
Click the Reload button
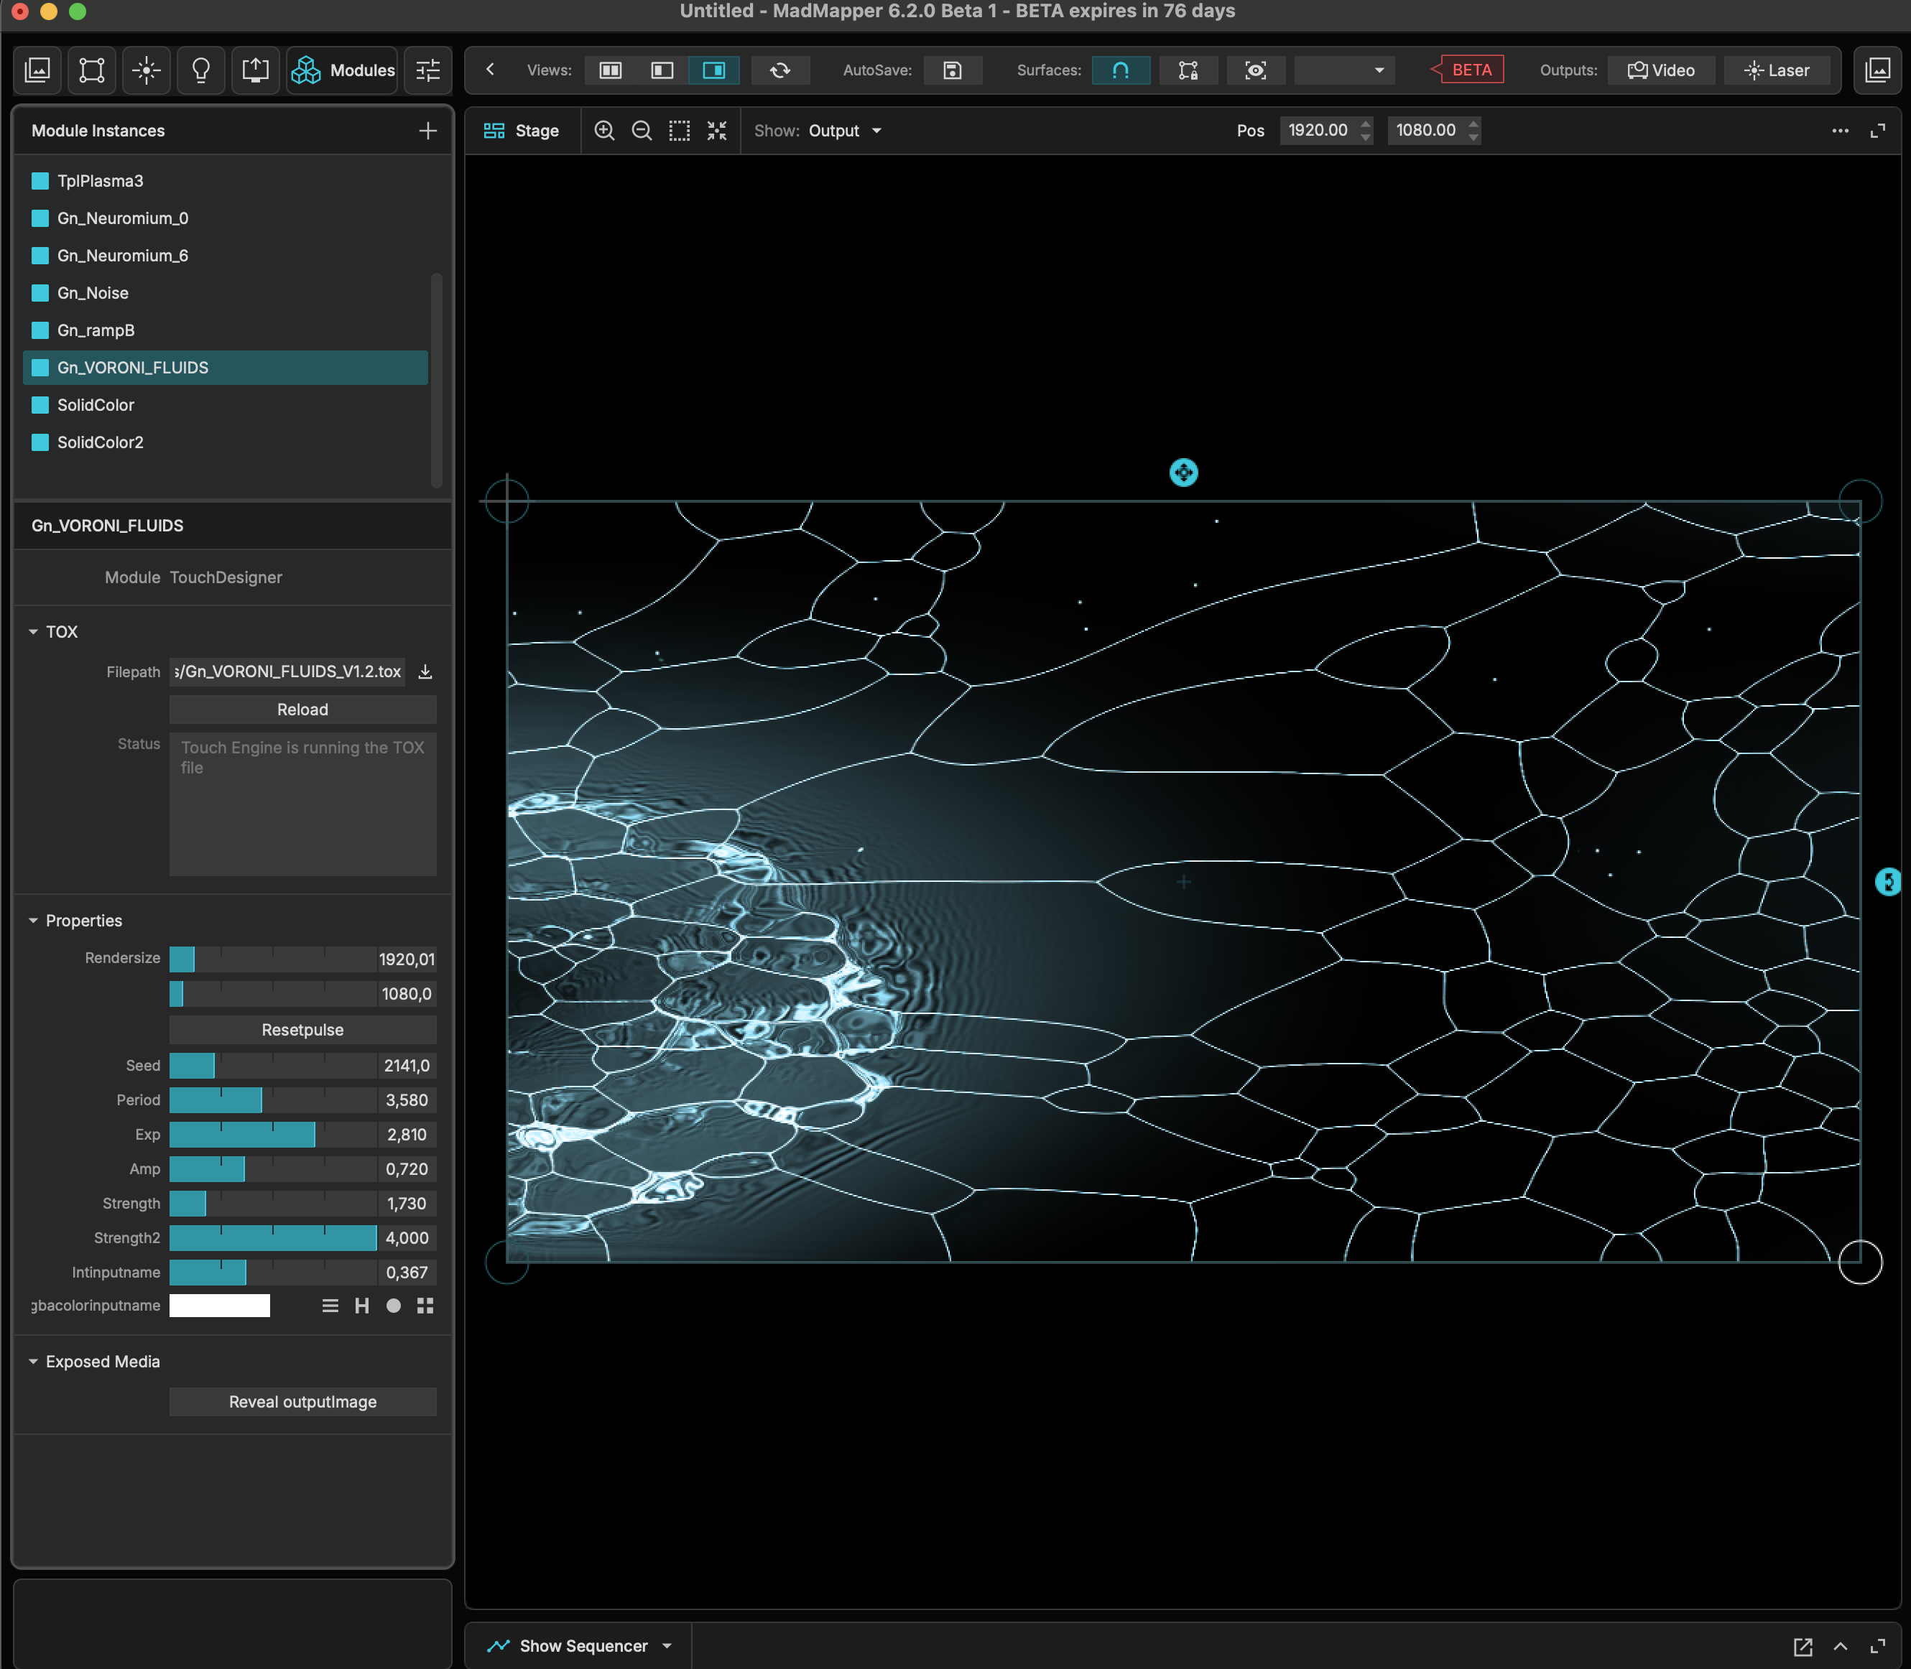[x=303, y=710]
